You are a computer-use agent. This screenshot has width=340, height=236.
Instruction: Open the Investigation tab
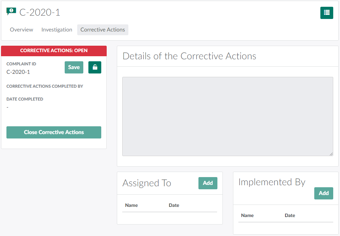point(57,30)
